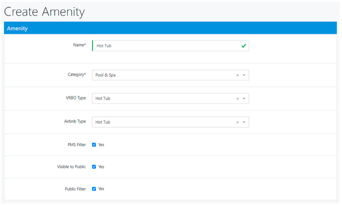
Task: Click the Pool & Spa selected value
Action: [106, 75]
